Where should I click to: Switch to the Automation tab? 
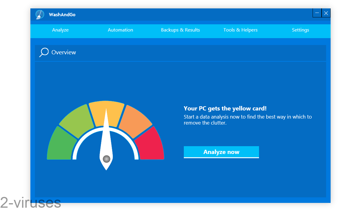tap(120, 30)
